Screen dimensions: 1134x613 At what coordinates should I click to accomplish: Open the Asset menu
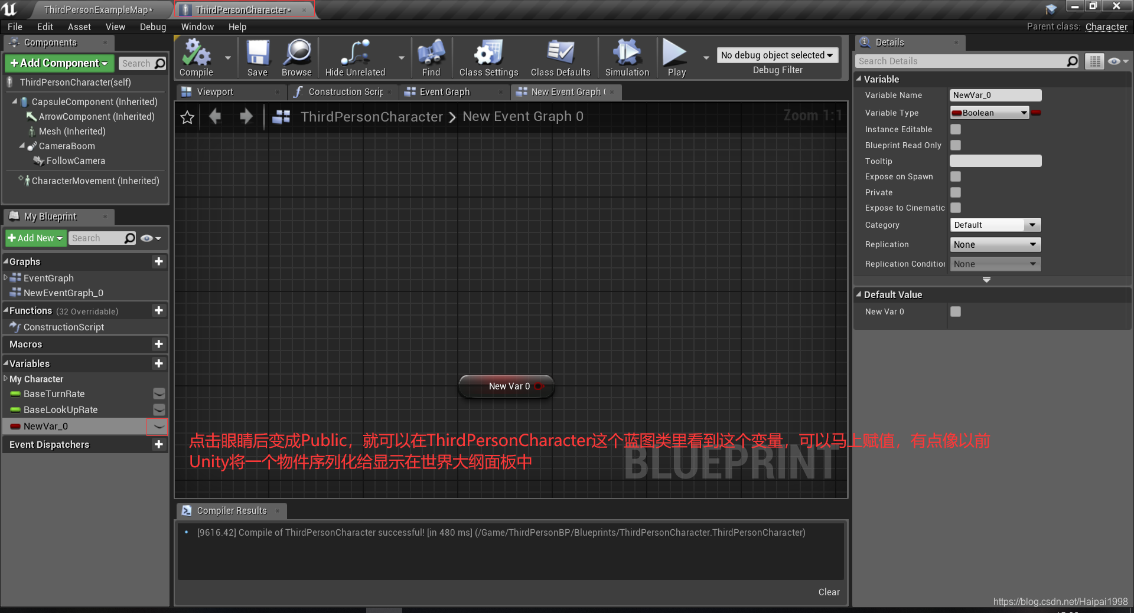tap(79, 27)
